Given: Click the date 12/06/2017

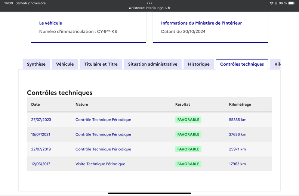Looking at the screenshot, I should pos(41,164).
